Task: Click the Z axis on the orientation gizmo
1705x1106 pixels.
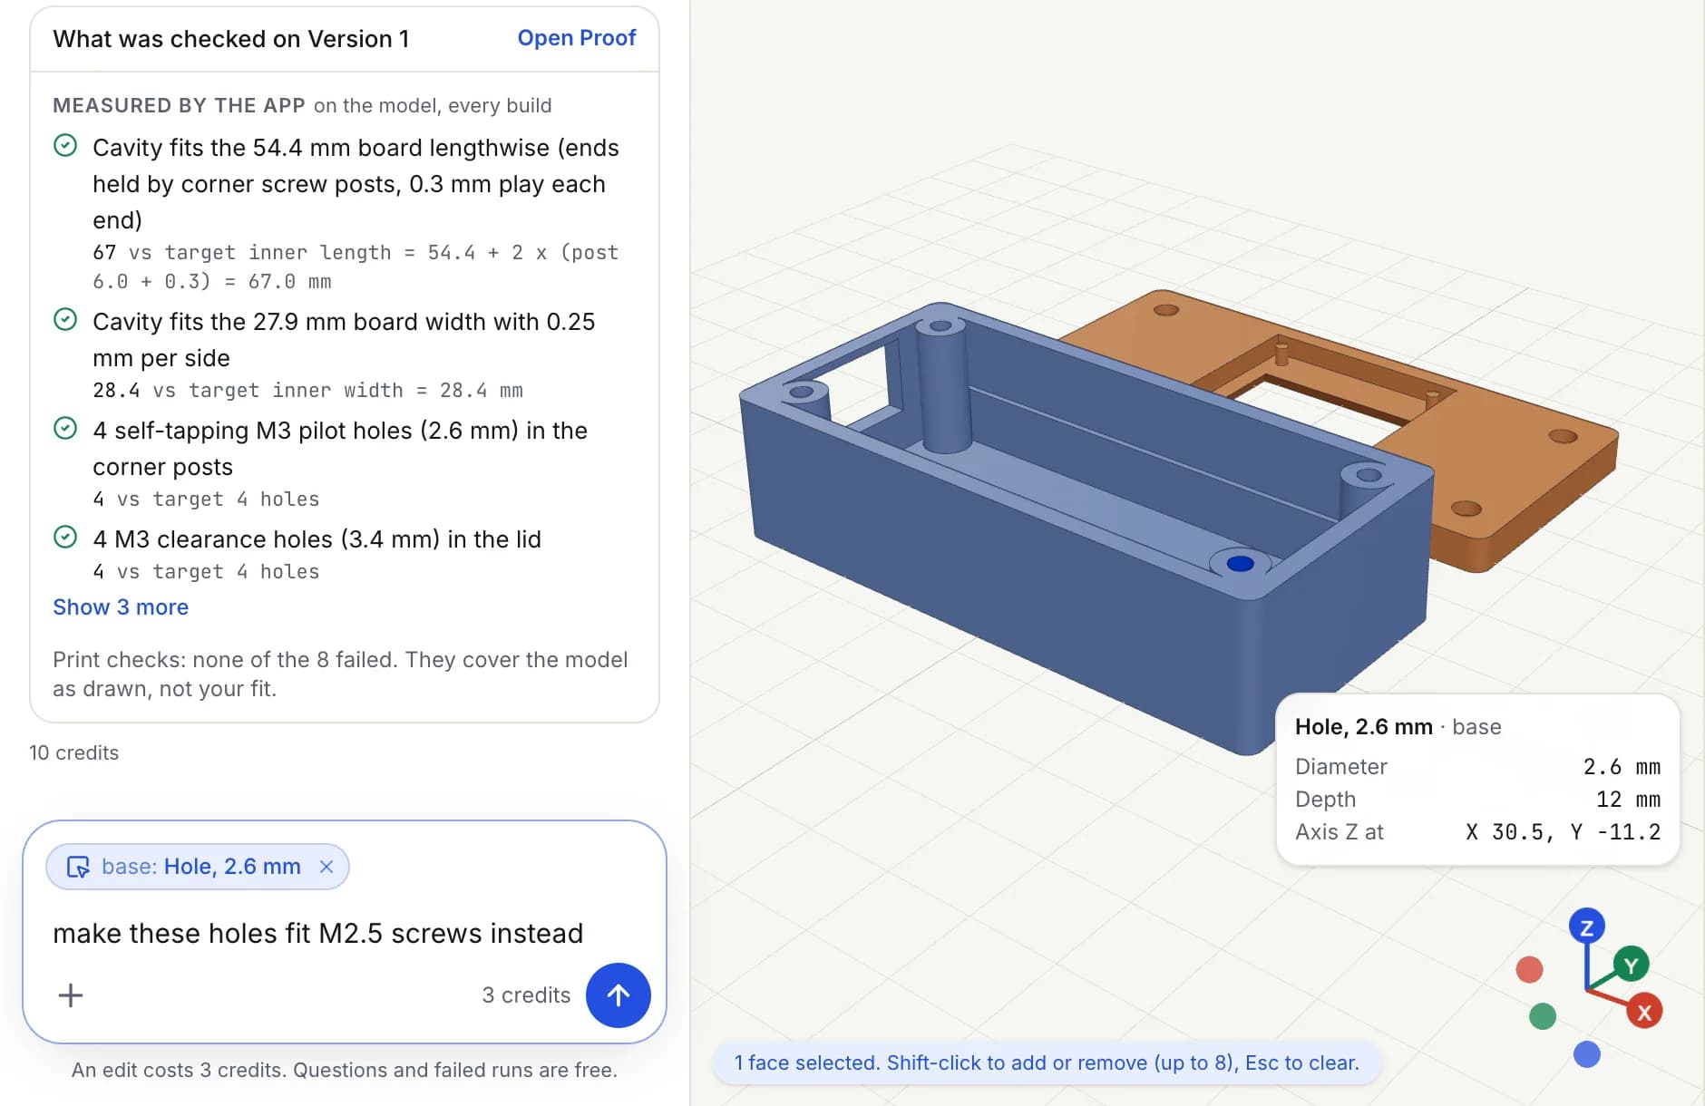Action: click(x=1586, y=927)
